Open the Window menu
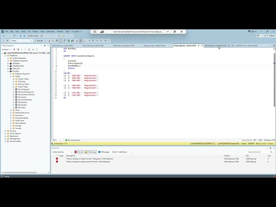This screenshot has height=207, width=276. pos(60,31)
